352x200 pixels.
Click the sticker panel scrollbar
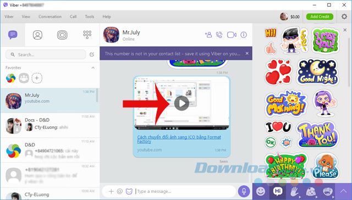tap(349, 62)
